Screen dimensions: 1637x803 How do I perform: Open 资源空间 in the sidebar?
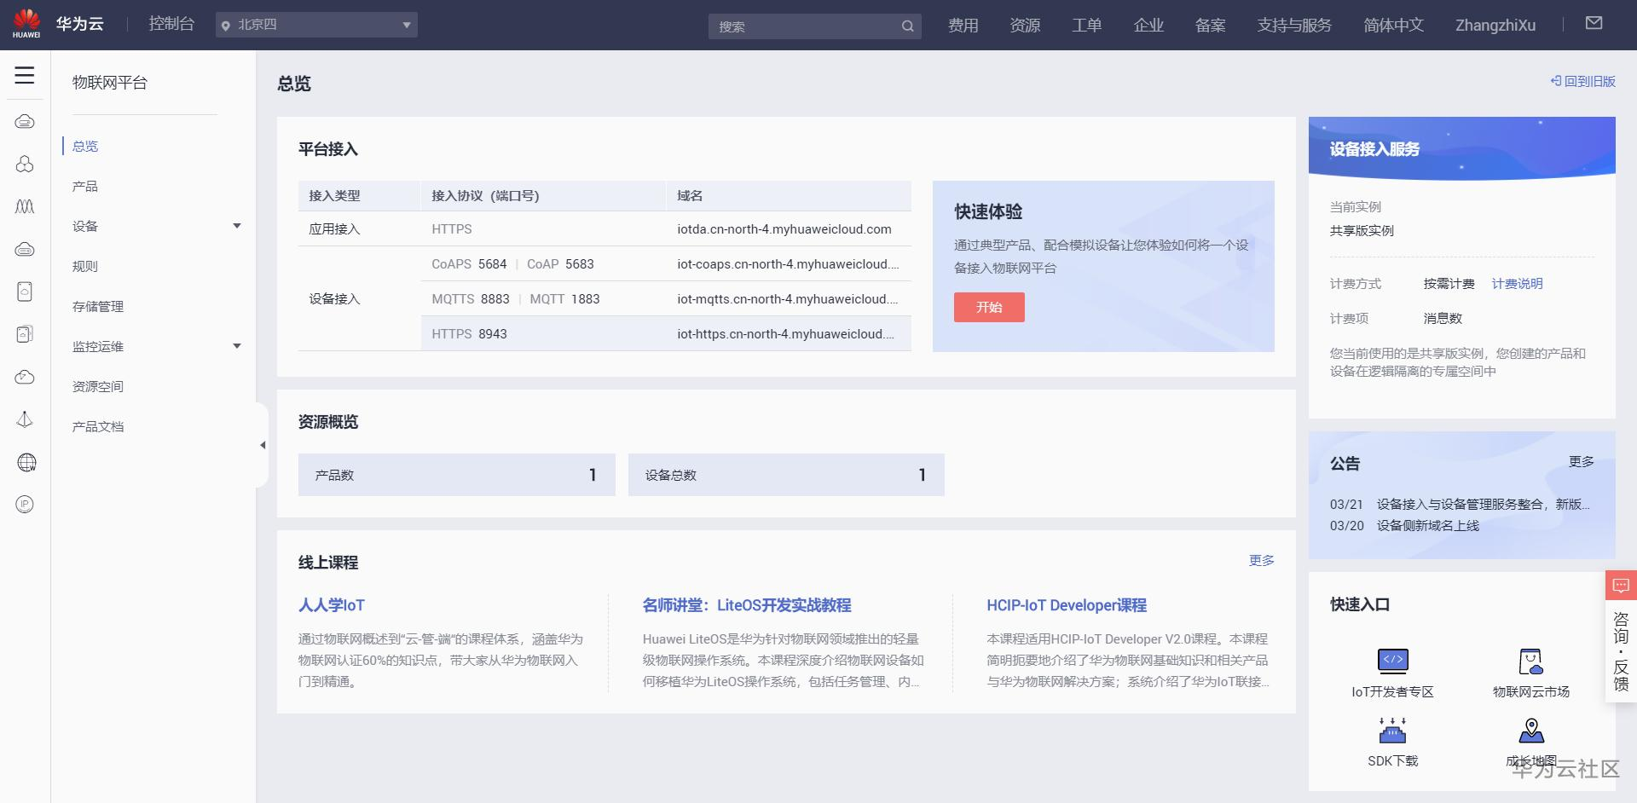click(98, 386)
